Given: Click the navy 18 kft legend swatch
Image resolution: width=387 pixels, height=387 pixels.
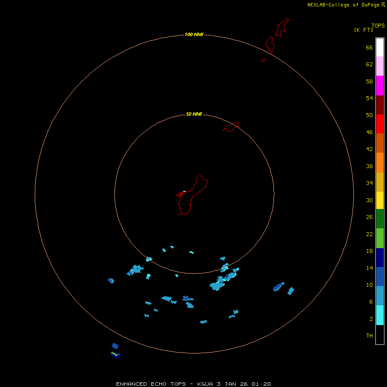Looking at the screenshot, I should click(x=380, y=258).
